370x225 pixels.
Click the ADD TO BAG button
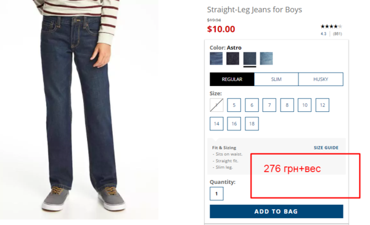tap(276, 211)
